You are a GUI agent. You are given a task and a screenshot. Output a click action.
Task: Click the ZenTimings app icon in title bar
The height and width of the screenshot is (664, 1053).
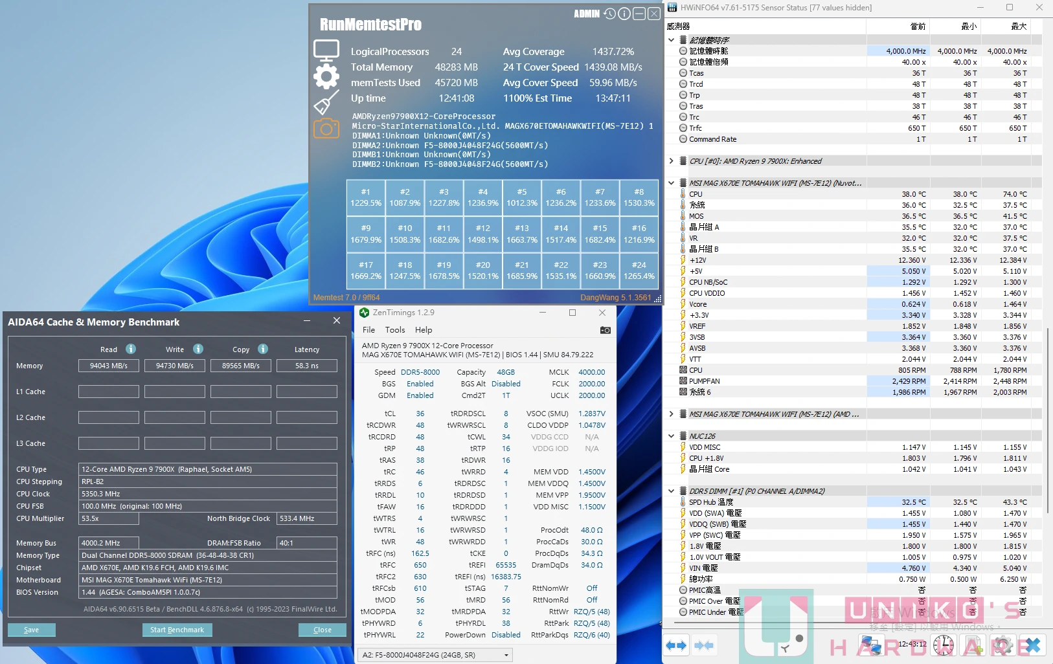(364, 313)
